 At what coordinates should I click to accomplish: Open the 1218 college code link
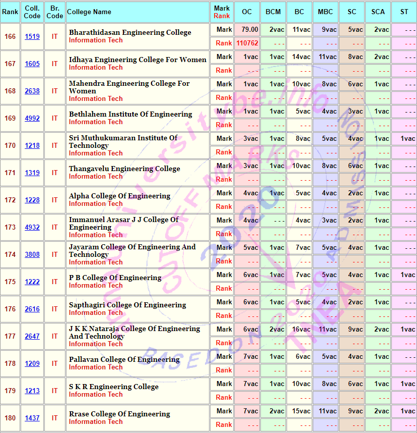pos(32,145)
